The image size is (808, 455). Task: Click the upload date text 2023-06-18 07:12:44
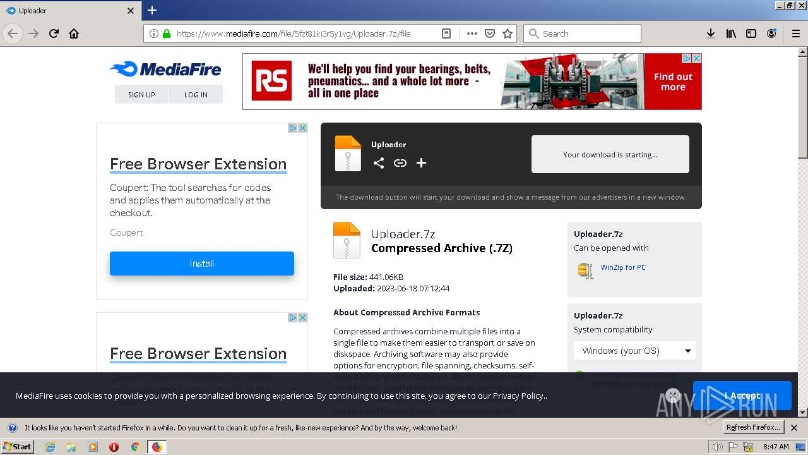point(413,288)
